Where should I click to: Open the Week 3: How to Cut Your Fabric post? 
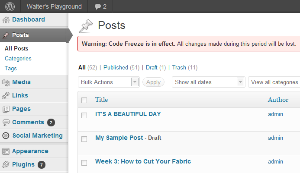point(143,161)
